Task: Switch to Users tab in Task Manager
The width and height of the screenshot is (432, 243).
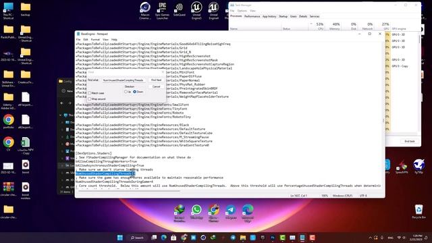Action: click(293, 16)
